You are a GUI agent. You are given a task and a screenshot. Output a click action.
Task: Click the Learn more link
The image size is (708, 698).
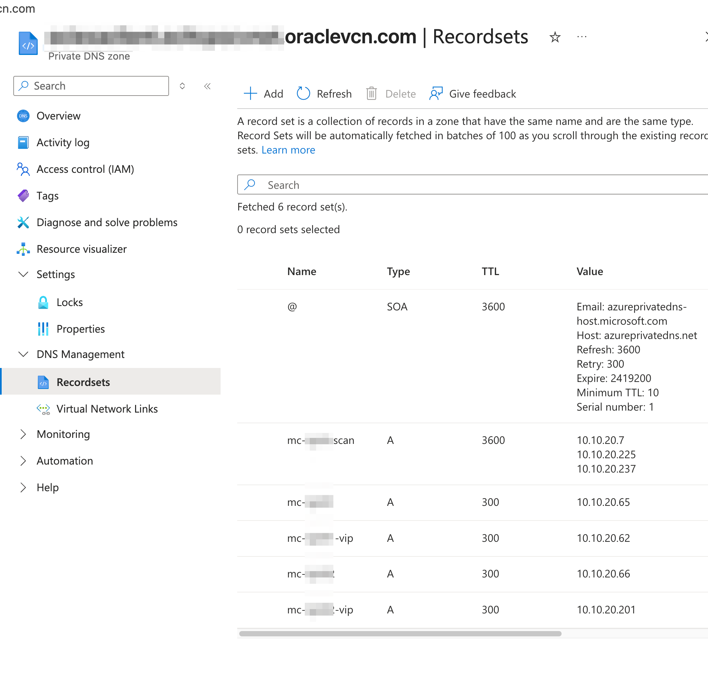tap(288, 150)
